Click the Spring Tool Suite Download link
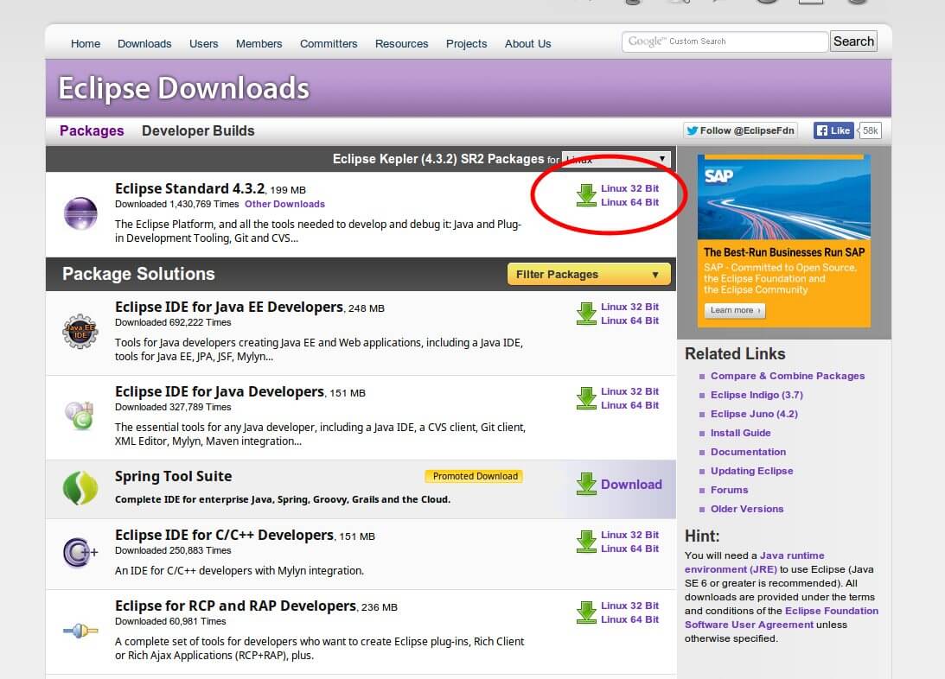 click(631, 485)
